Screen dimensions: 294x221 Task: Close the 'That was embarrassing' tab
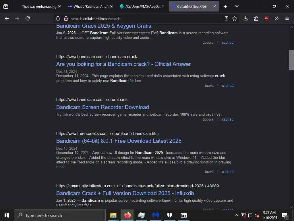59,6
